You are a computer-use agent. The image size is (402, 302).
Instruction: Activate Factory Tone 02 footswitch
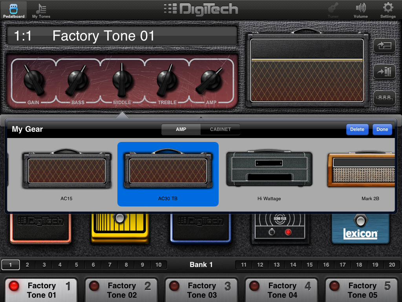click(x=121, y=290)
